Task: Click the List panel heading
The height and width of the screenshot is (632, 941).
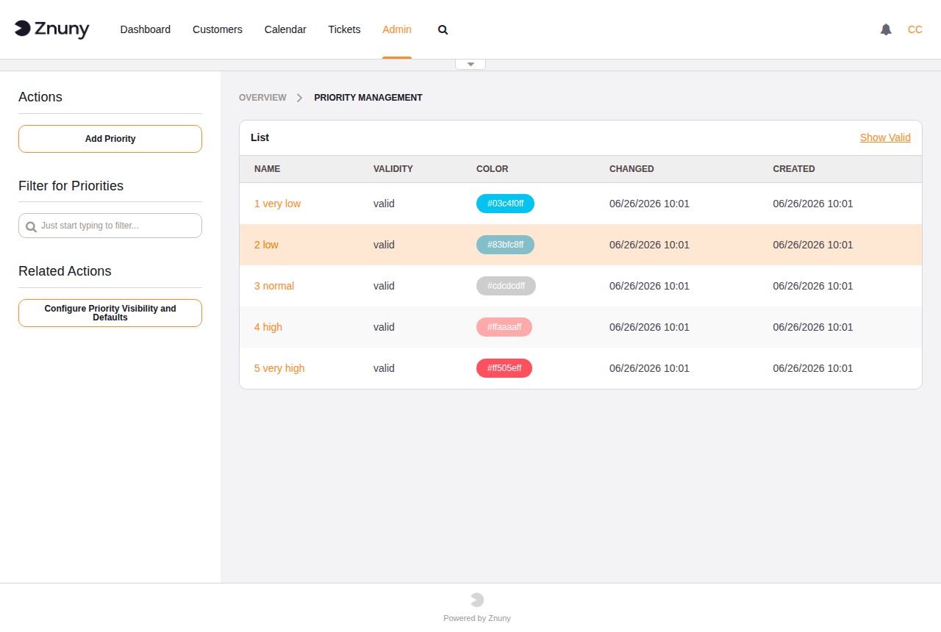Action: (260, 137)
